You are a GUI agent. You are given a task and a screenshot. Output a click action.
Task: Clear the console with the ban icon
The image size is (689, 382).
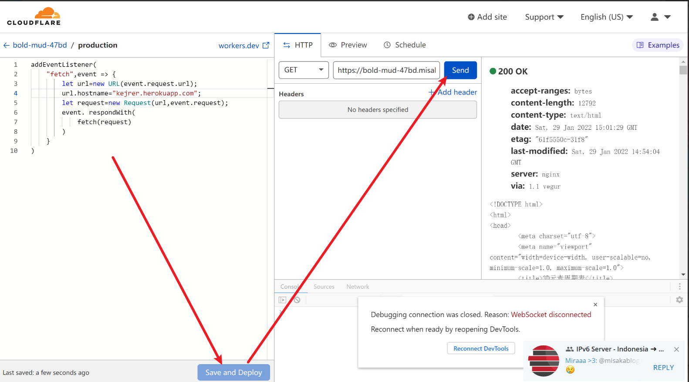297,300
